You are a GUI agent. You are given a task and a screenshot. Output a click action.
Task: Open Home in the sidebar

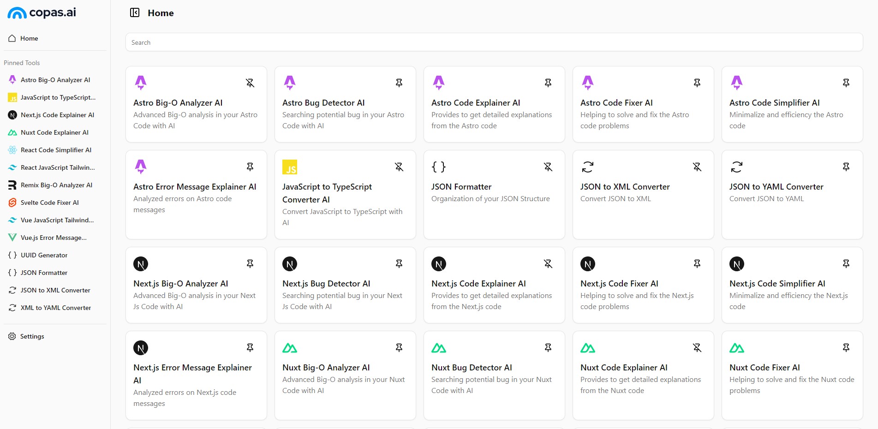tap(29, 38)
